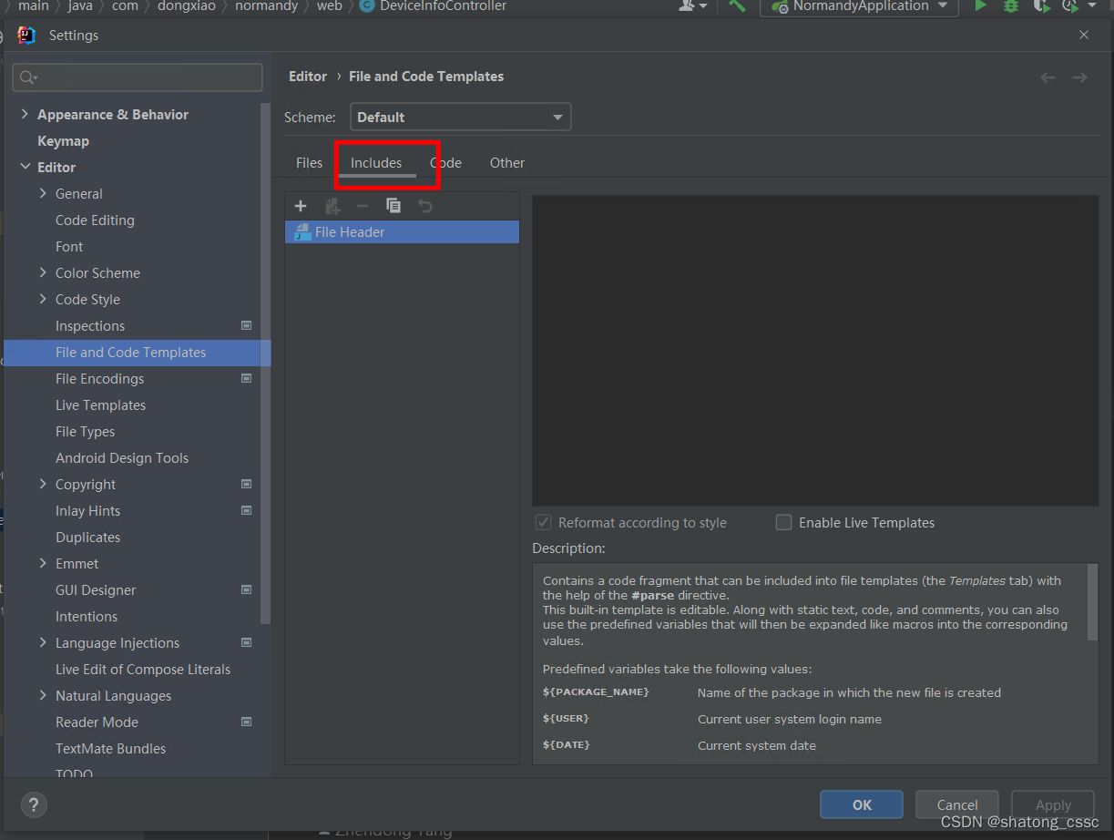The height and width of the screenshot is (840, 1114).
Task: Click the search magnifier icon in settings
Action: [x=28, y=77]
